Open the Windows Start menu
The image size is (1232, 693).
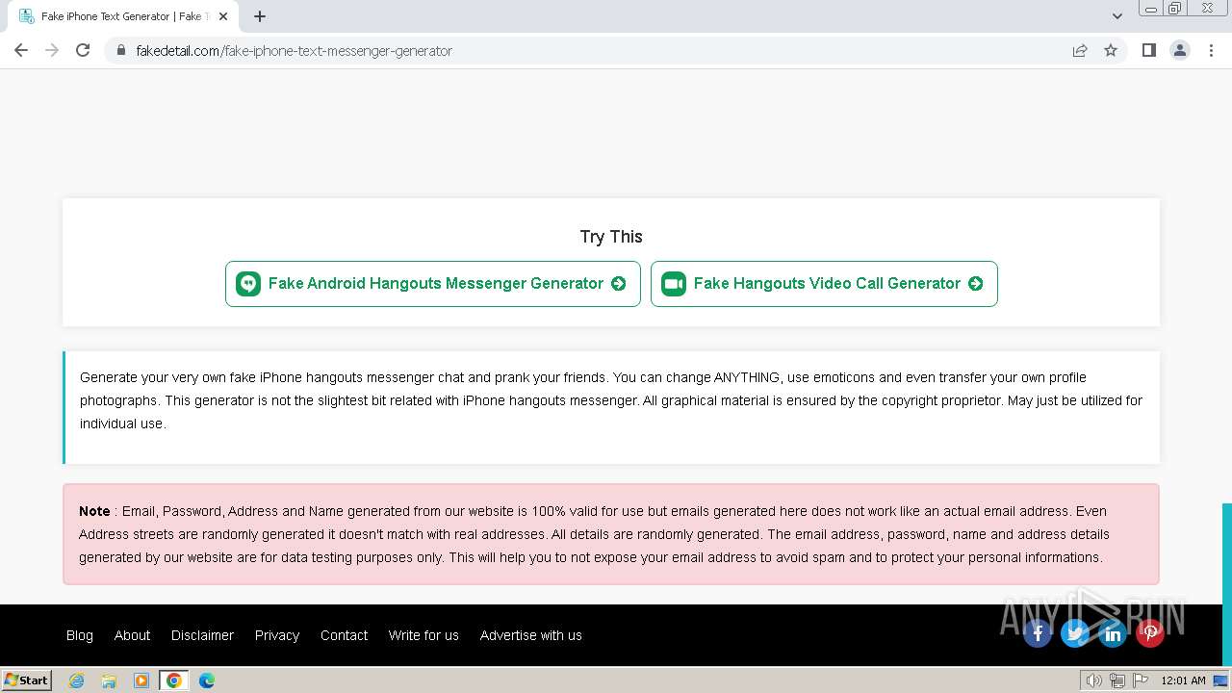26,680
